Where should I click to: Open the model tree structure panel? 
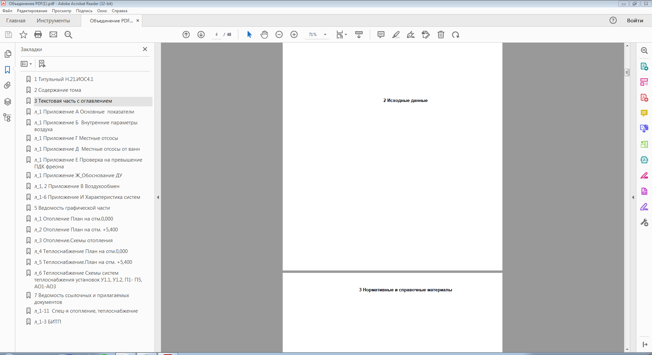[7, 118]
